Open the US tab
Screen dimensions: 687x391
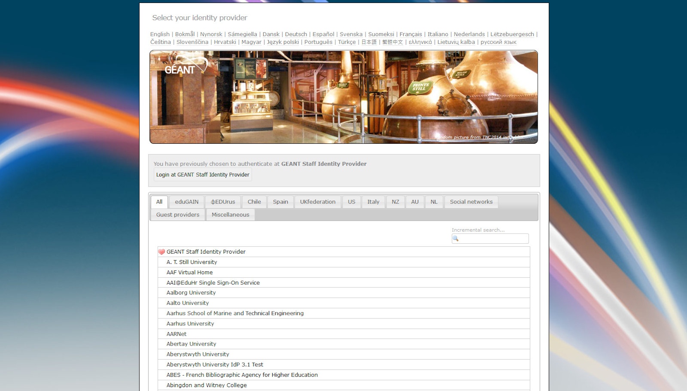click(x=352, y=202)
